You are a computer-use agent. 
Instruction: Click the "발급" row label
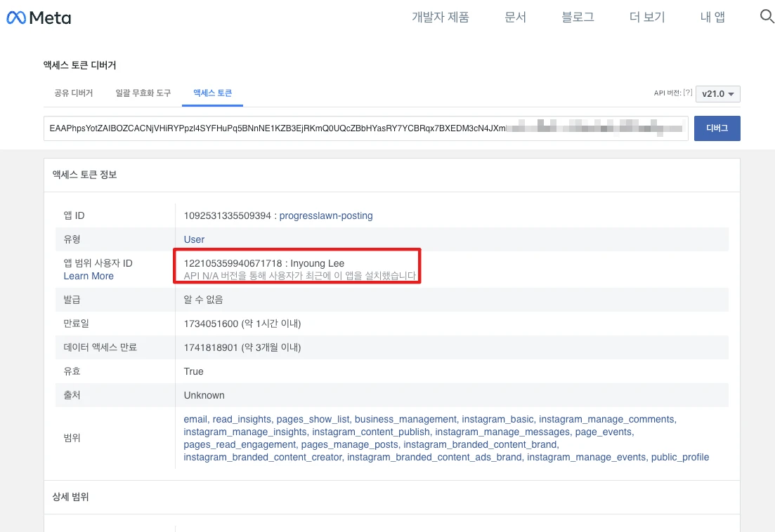point(72,300)
